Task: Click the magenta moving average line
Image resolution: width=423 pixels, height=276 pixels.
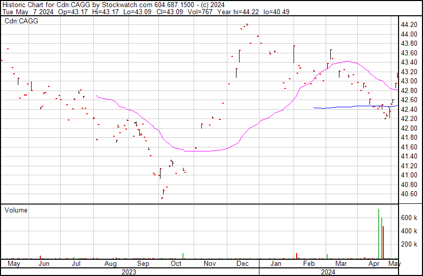Action: pos(204,151)
